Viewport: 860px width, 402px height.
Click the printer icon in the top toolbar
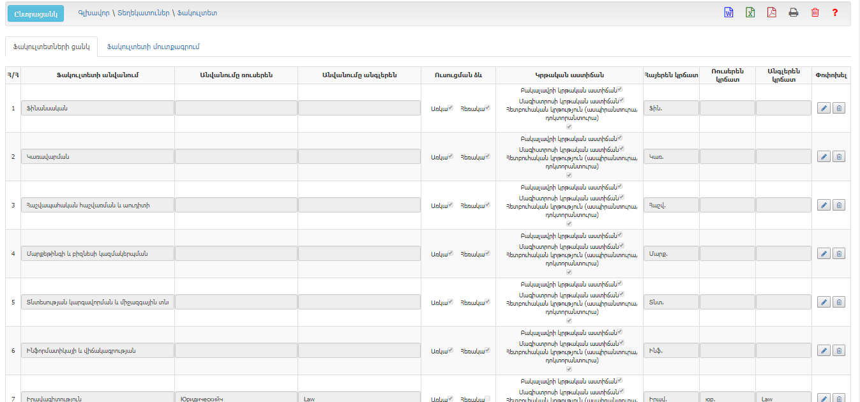[x=794, y=13]
